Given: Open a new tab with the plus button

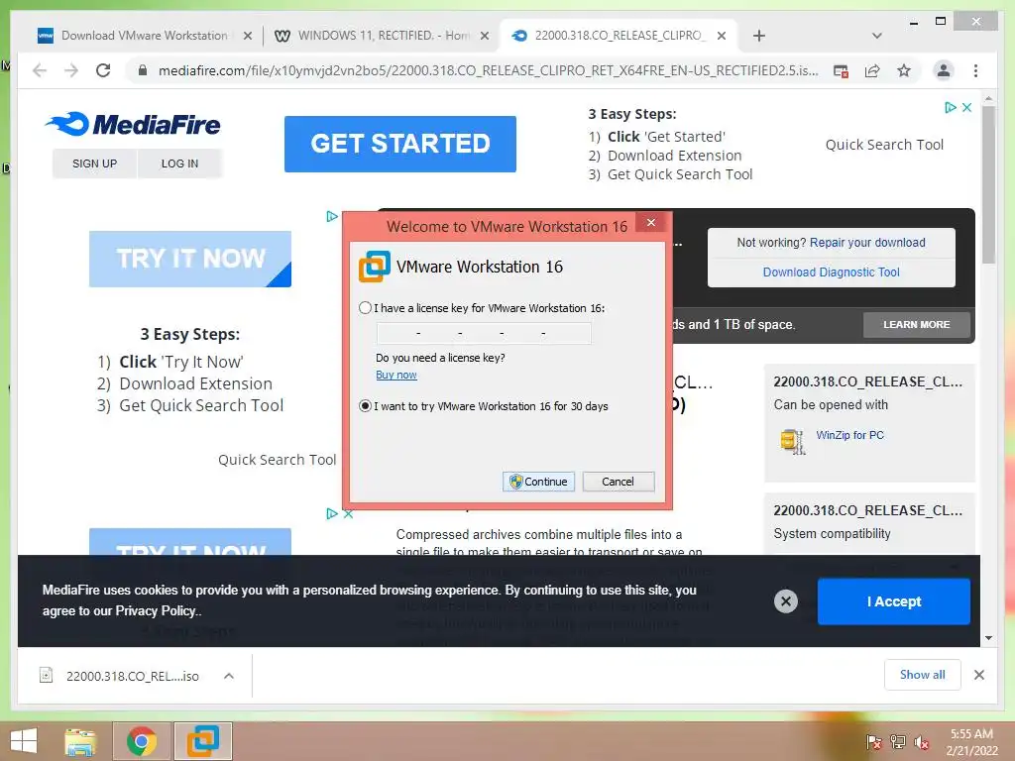Looking at the screenshot, I should click(x=759, y=36).
